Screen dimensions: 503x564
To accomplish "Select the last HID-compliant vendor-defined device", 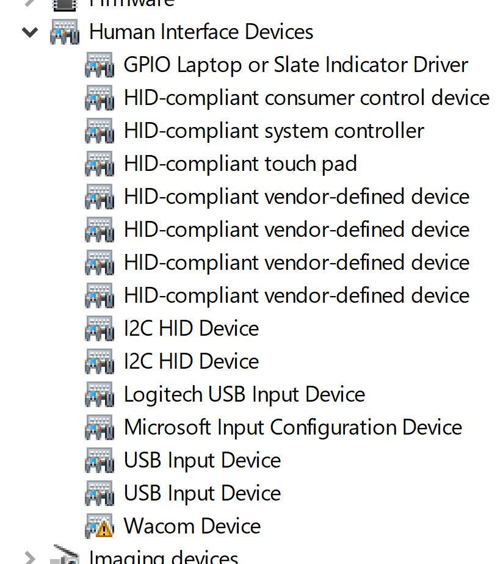I will tap(296, 295).
